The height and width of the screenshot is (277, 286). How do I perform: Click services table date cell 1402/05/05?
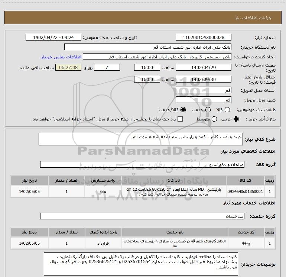(x=29, y=243)
